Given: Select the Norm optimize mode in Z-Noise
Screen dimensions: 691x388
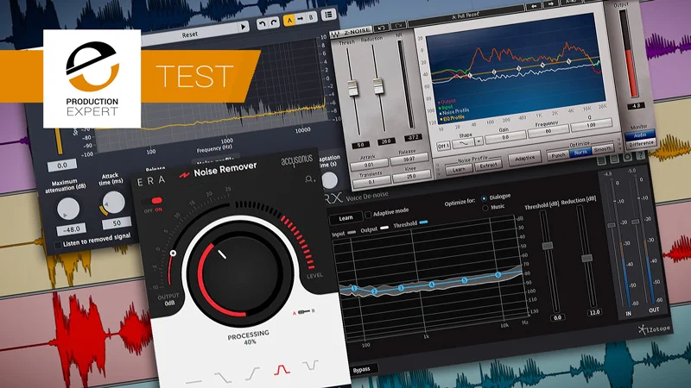Looking at the screenshot, I should [580, 153].
